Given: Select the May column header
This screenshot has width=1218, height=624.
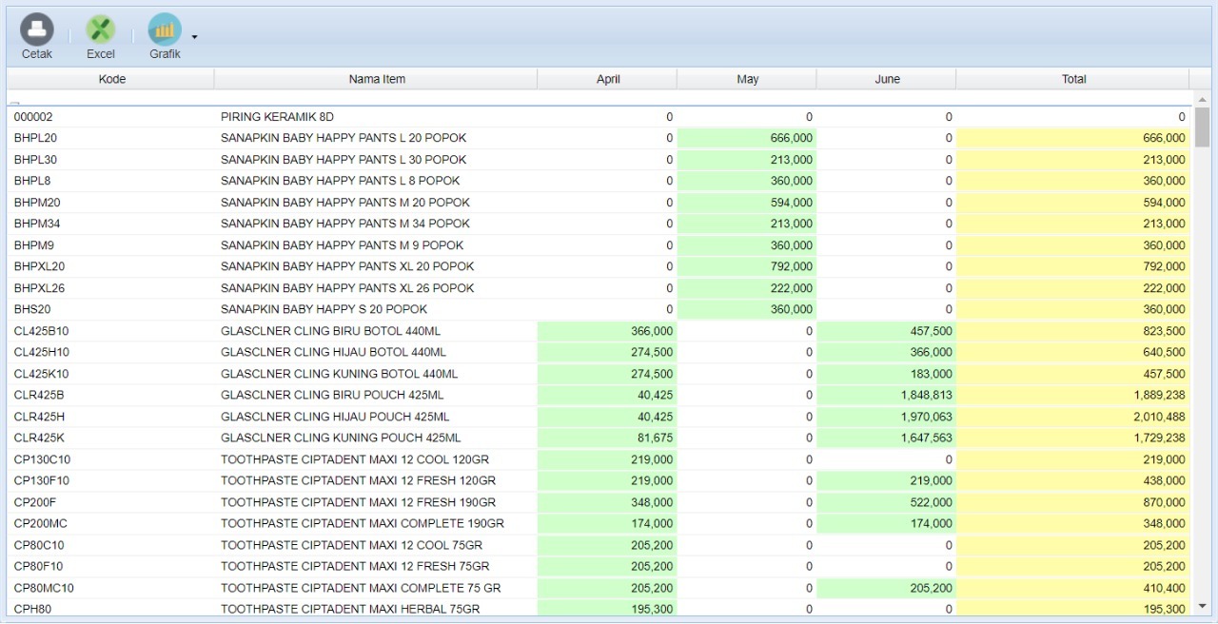Looking at the screenshot, I should [x=747, y=79].
